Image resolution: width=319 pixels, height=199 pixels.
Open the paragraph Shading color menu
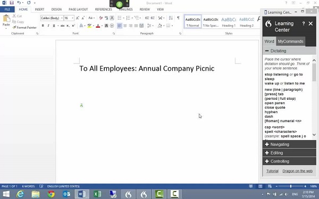pos(161,25)
